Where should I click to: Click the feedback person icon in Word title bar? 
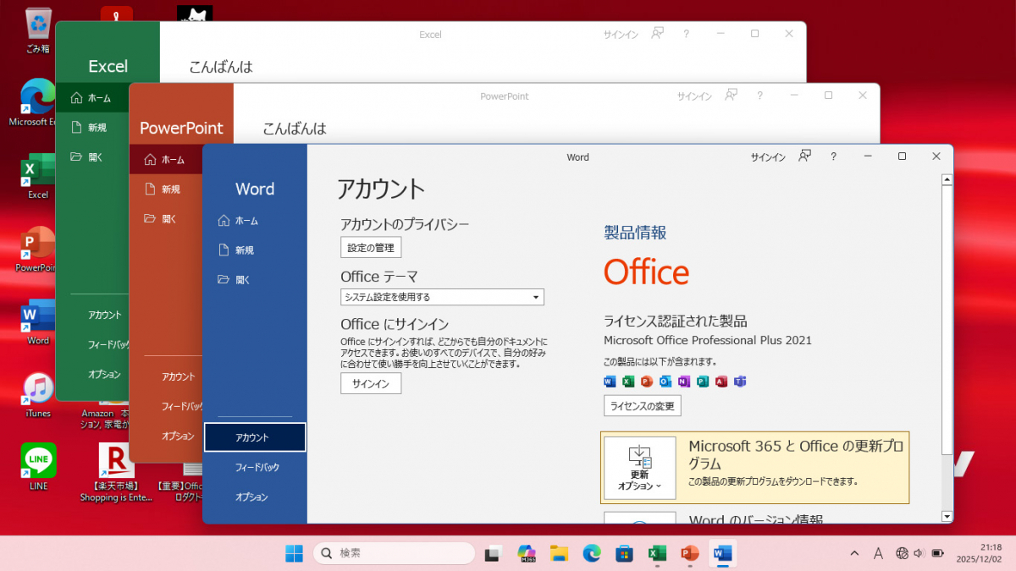point(805,156)
